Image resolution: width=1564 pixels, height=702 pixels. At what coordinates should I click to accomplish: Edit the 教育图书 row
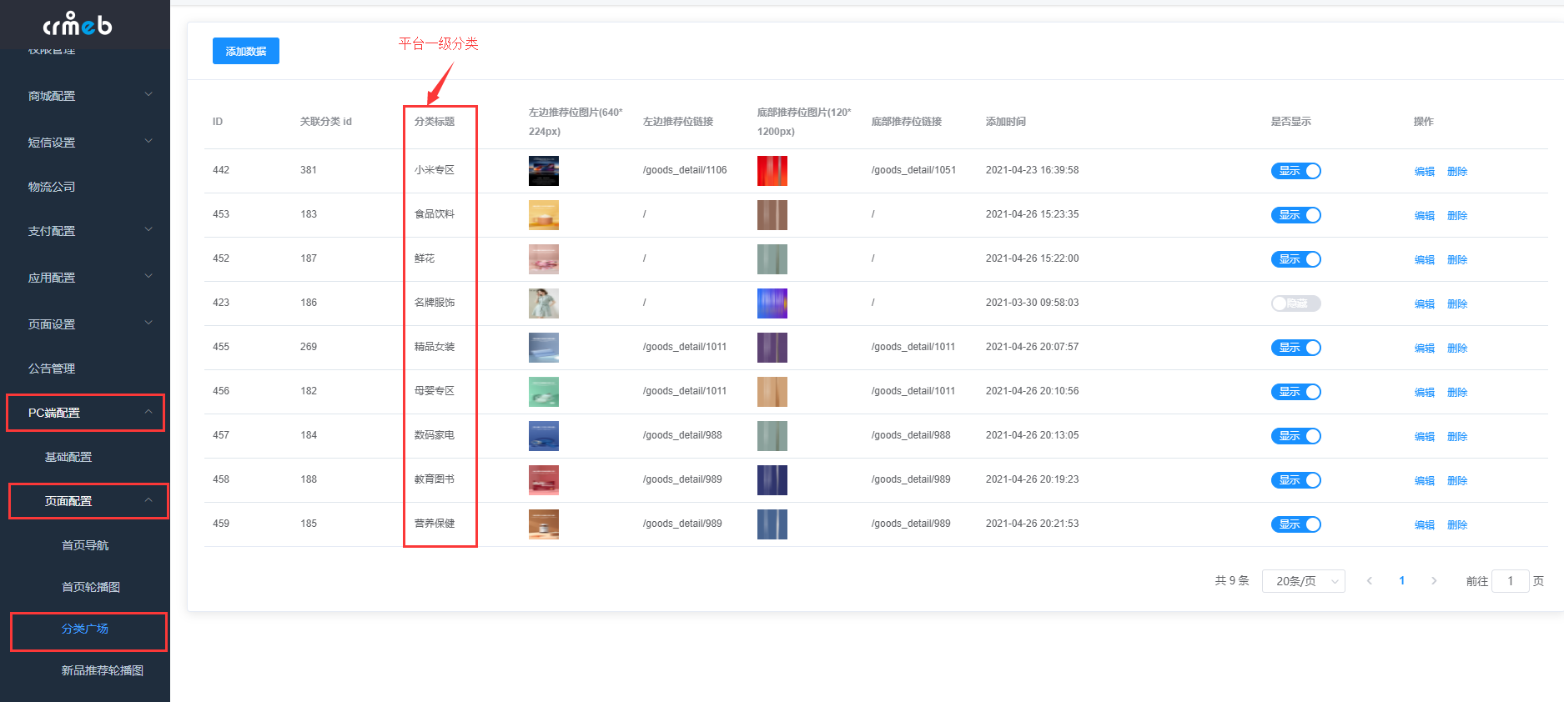[1425, 481]
